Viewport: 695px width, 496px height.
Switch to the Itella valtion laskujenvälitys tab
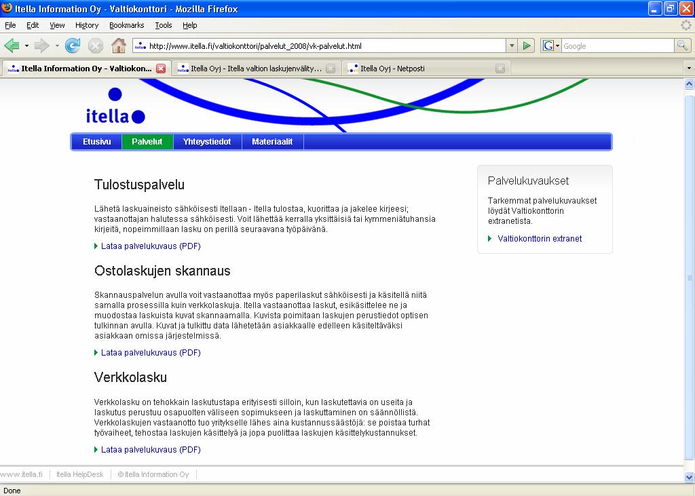coord(256,69)
